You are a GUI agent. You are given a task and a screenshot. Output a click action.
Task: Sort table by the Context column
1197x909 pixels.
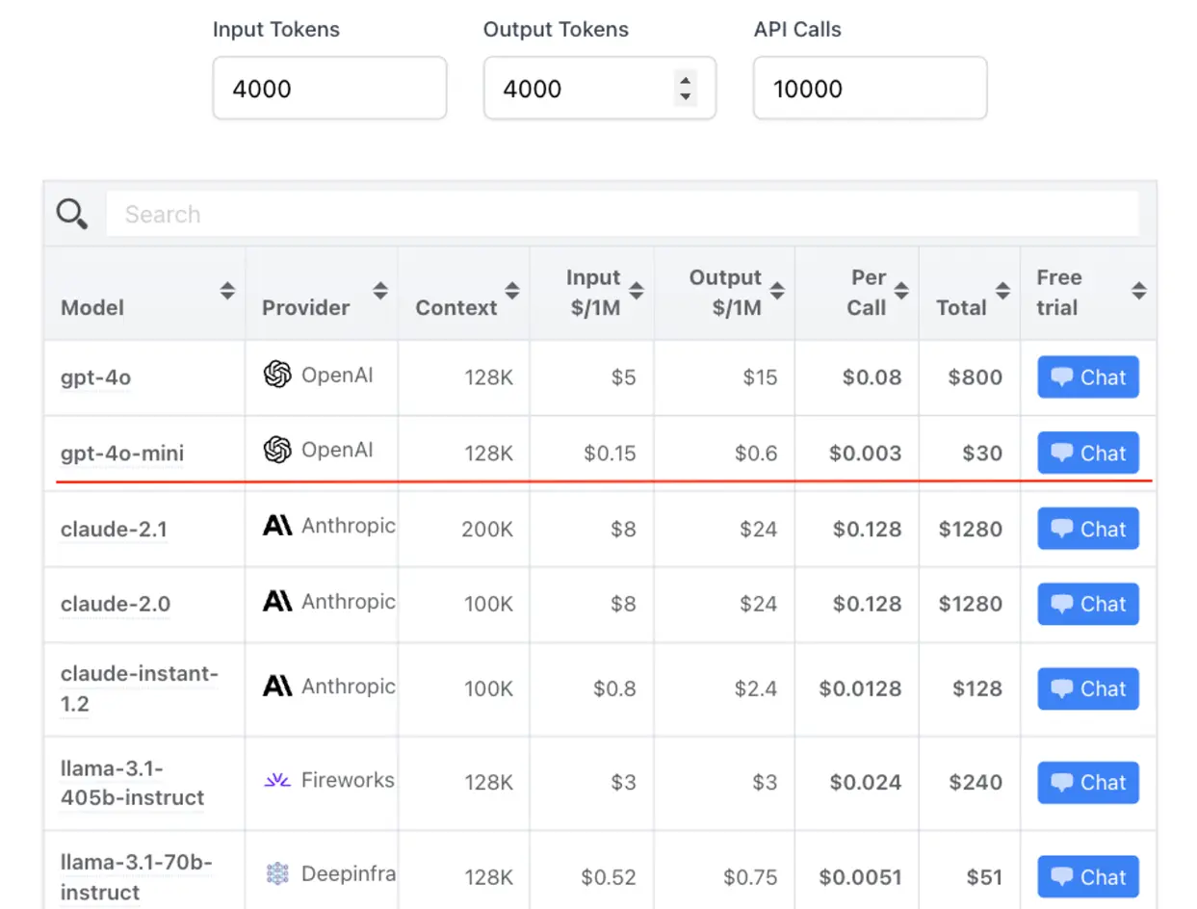pyautogui.click(x=512, y=291)
